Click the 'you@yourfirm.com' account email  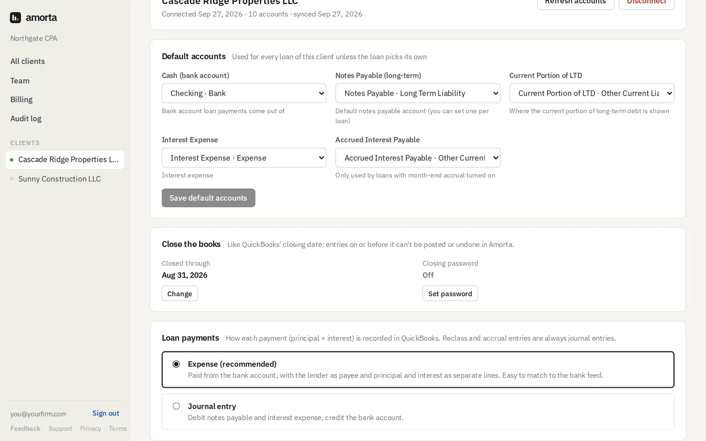point(38,414)
